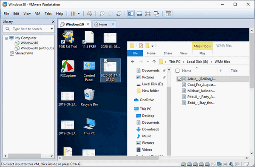The width and height of the screenshot is (255, 167).
Task: Open OneDrive in the navigation pane
Action: point(144,100)
